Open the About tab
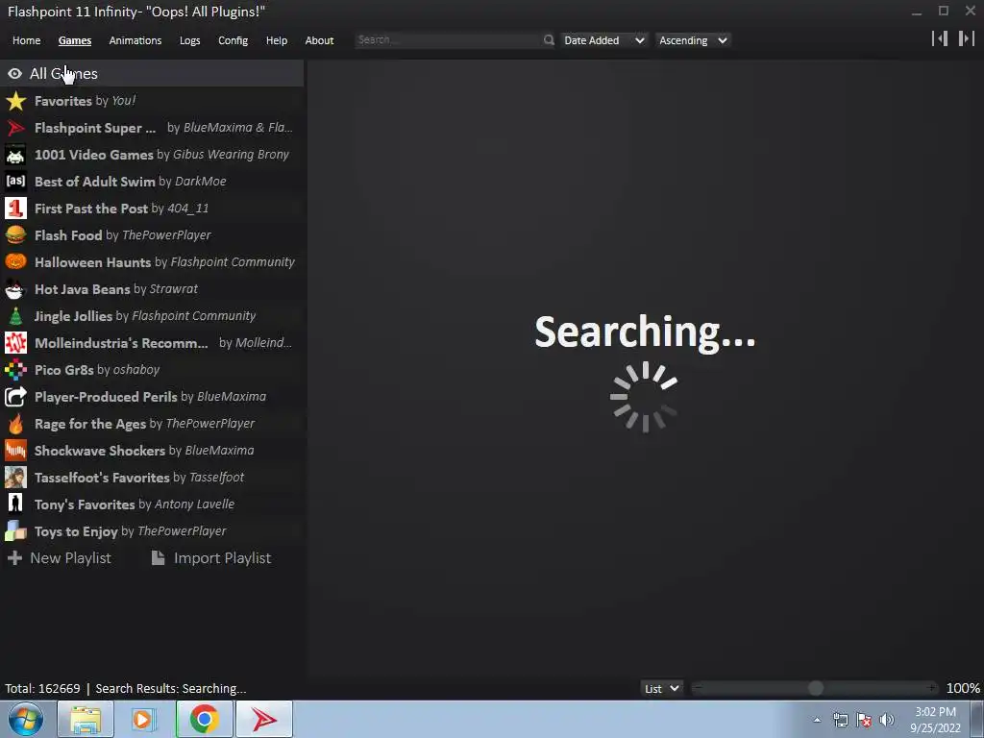 point(319,40)
